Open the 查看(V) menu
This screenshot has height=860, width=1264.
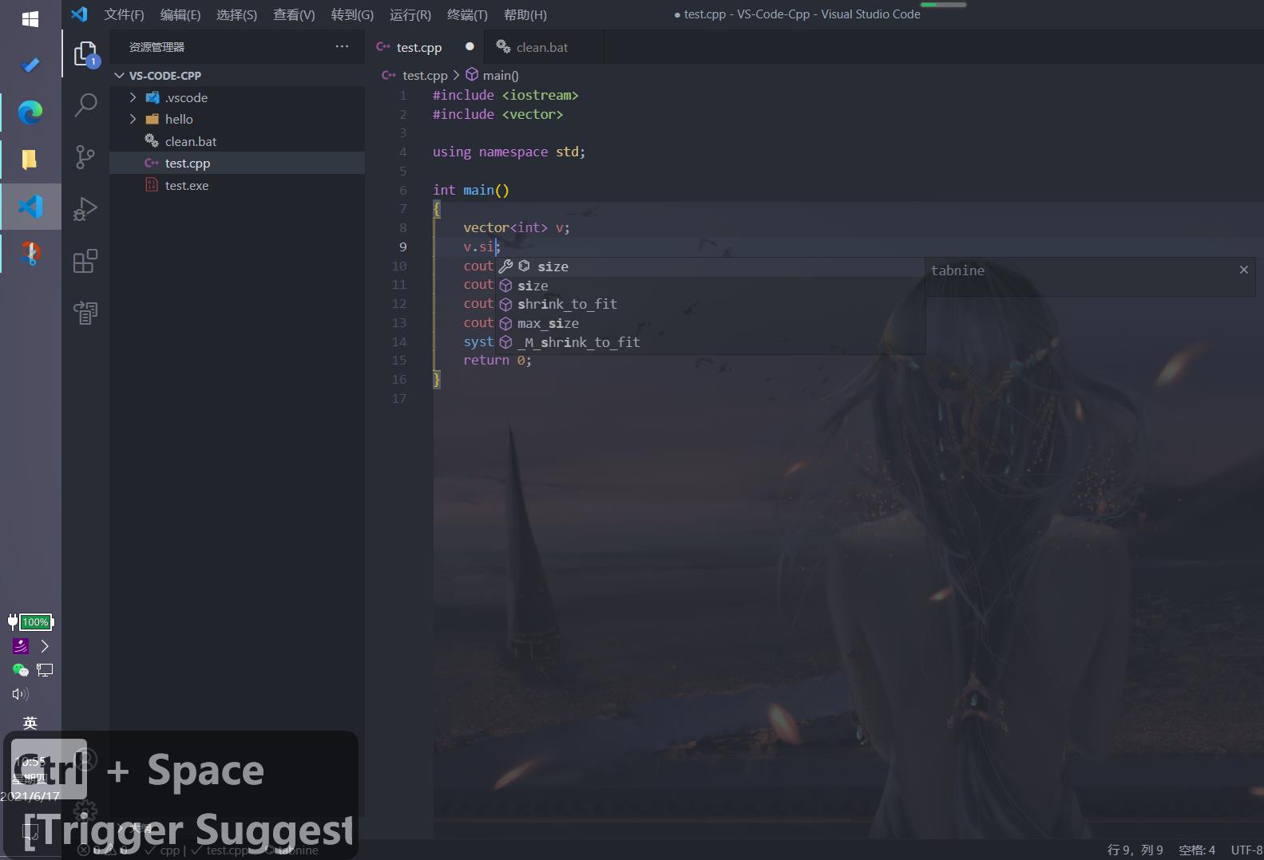294,14
